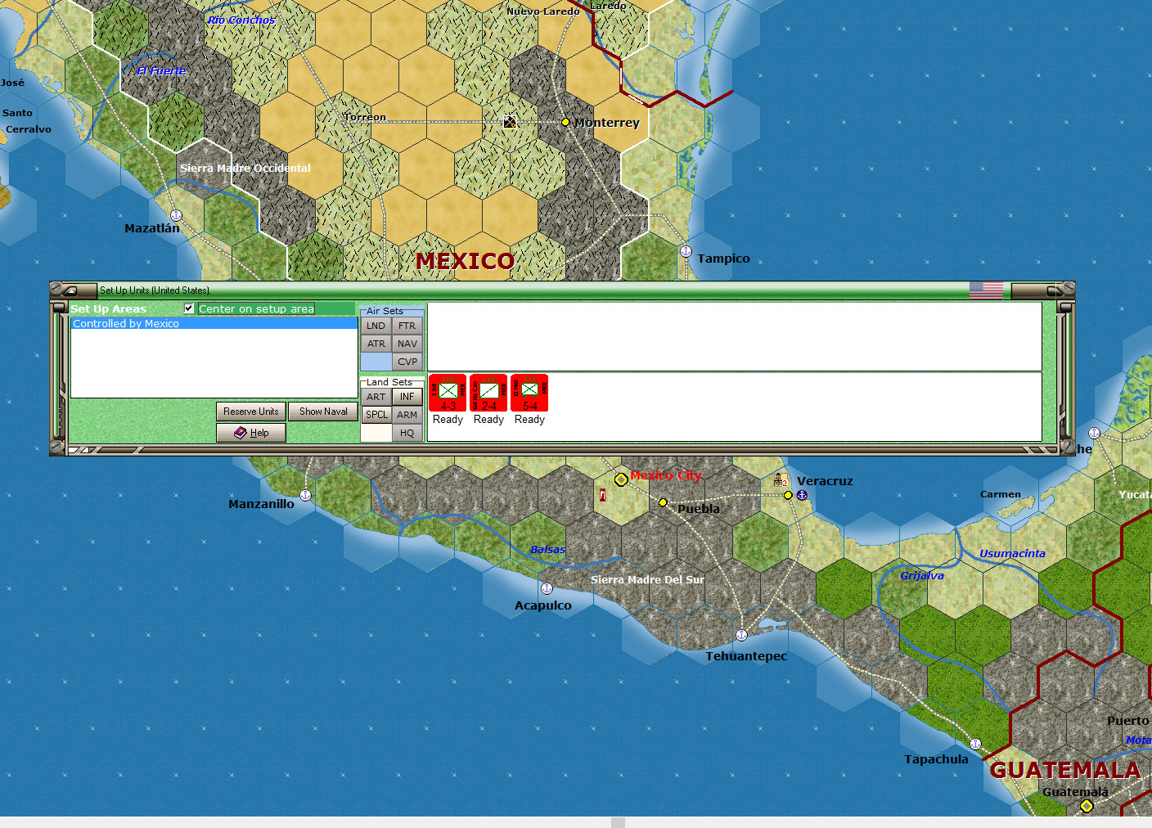1152x828 pixels.
Task: Click the Tehuantepec port marker
Action: tap(741, 635)
